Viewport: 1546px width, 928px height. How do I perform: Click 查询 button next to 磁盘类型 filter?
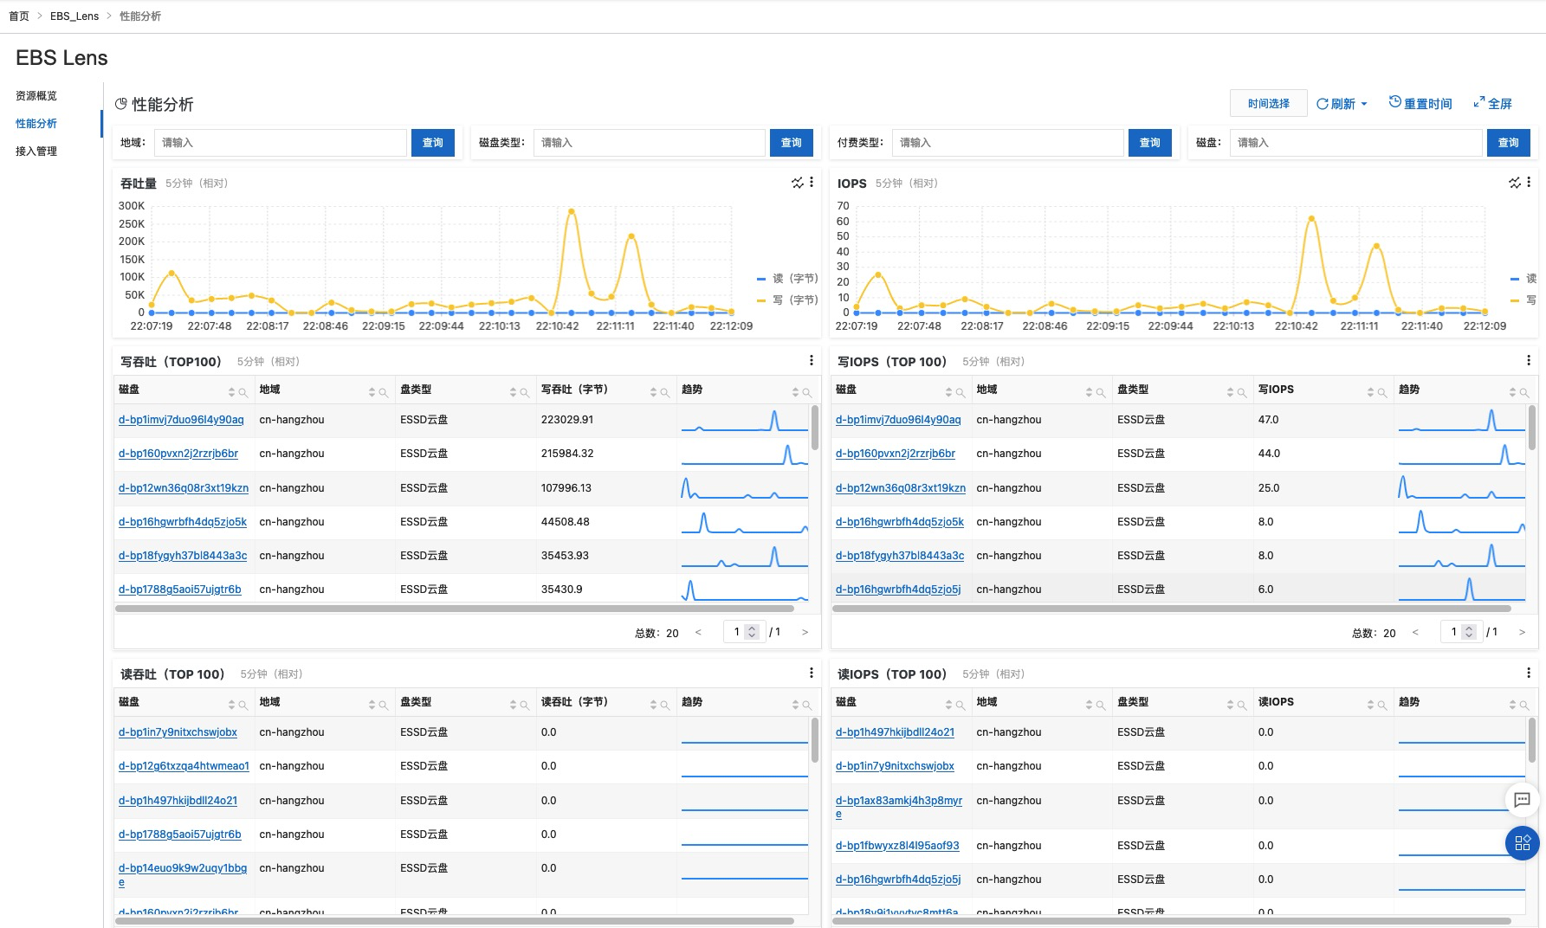pyautogui.click(x=791, y=143)
